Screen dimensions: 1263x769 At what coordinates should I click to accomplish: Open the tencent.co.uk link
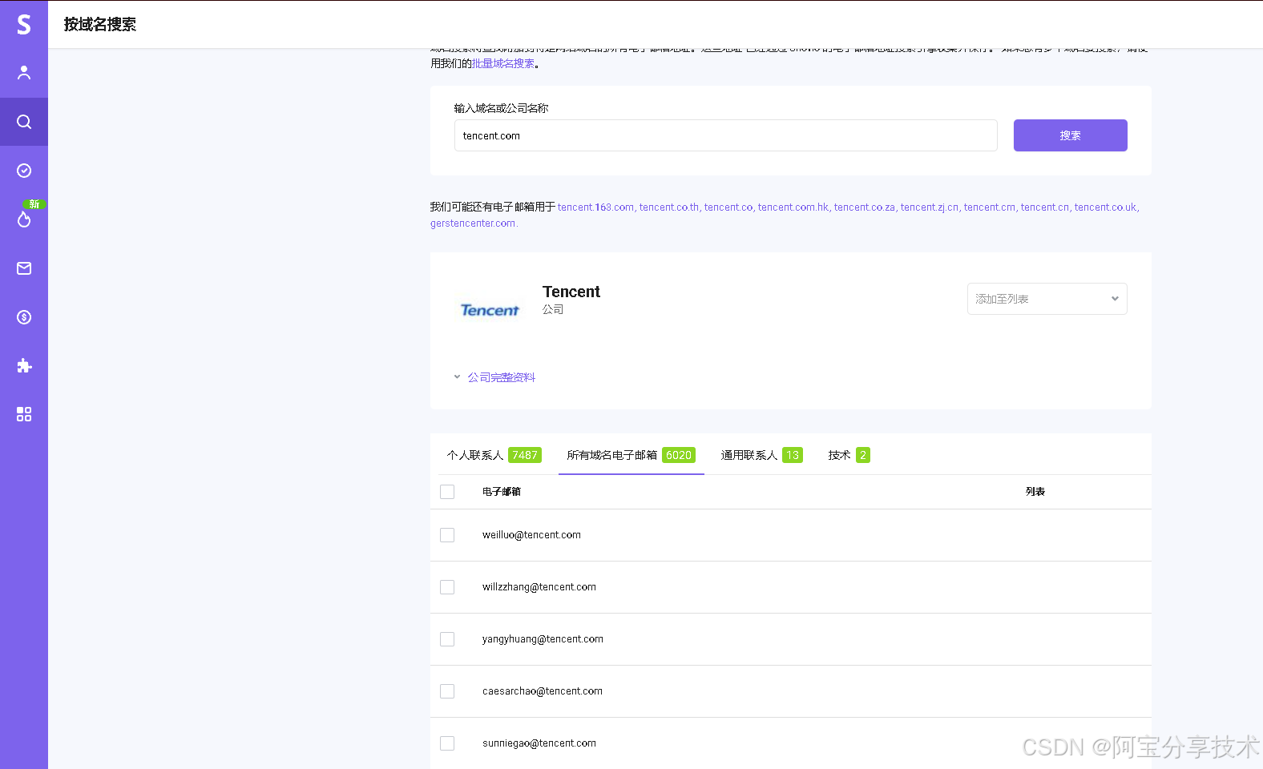(x=1105, y=207)
